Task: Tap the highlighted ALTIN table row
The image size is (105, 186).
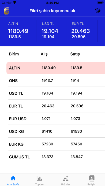Action: (56, 68)
